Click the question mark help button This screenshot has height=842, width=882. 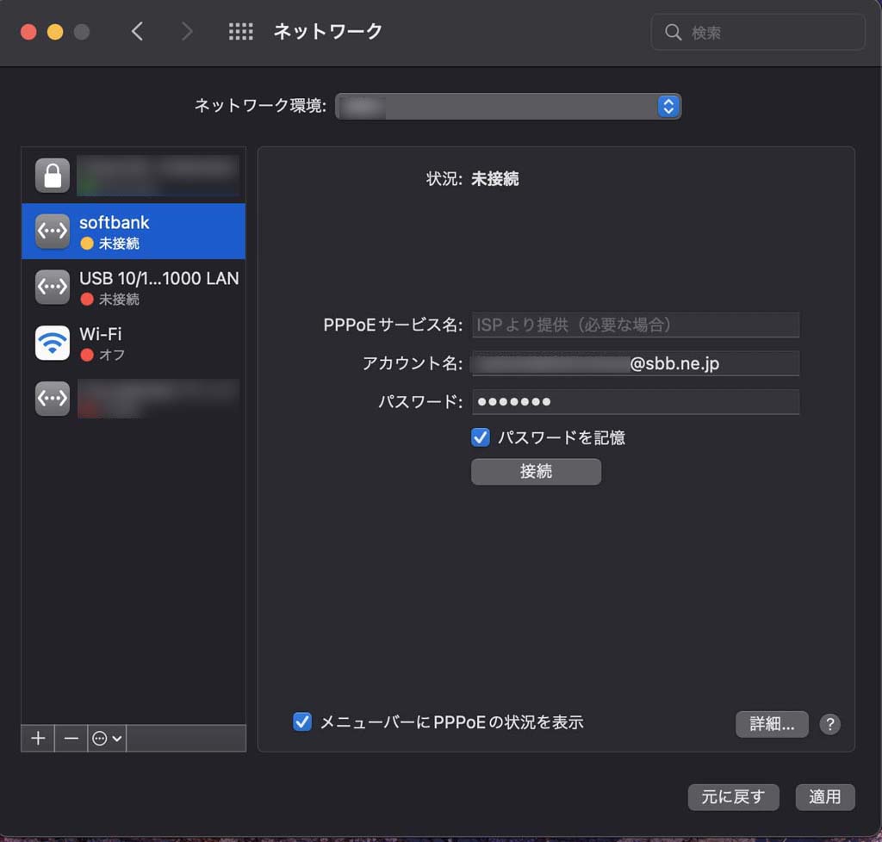829,724
